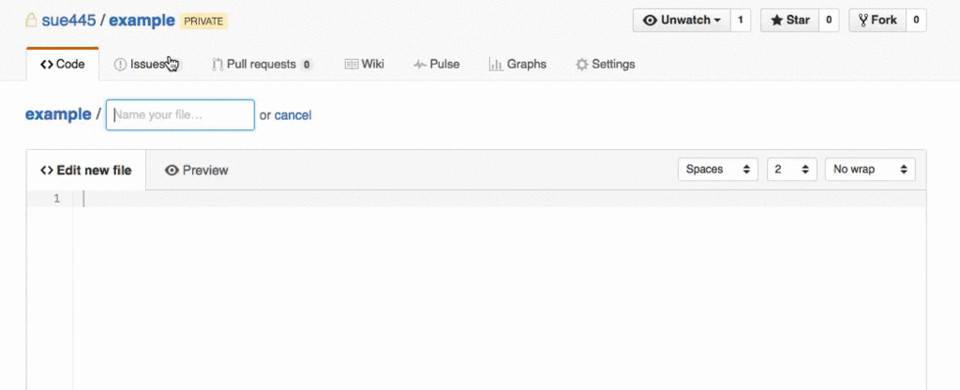Switch to the Code tab
960x390 pixels.
63,65
